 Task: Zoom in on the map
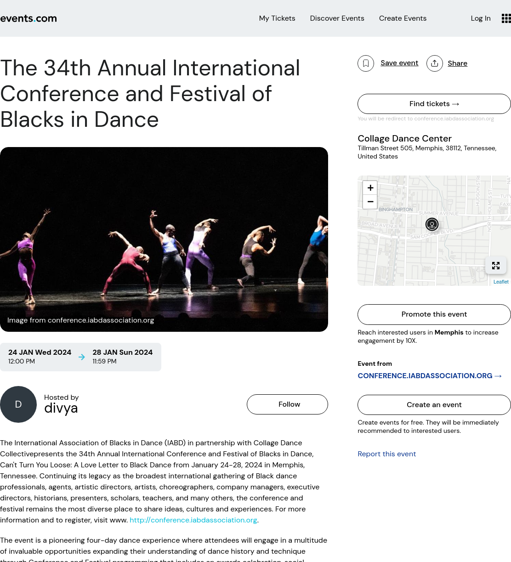click(370, 188)
